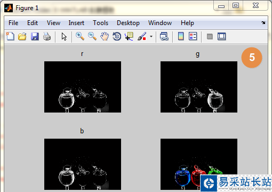Select the green channel image titled g
Screen dimensions: 272x192
point(199,87)
